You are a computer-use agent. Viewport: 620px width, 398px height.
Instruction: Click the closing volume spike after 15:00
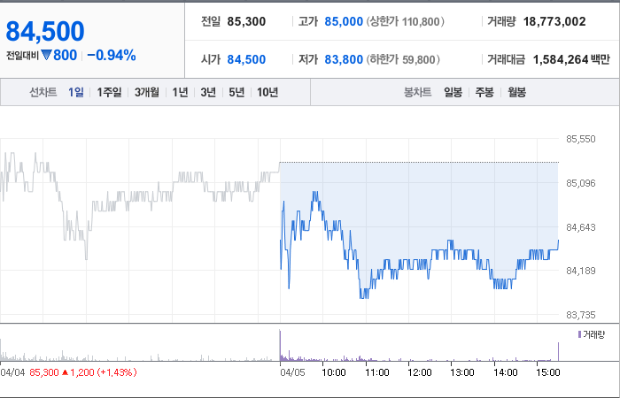558,352
